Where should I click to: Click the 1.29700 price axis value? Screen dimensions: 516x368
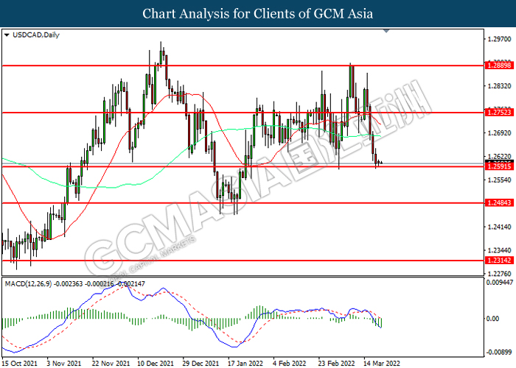coord(500,39)
